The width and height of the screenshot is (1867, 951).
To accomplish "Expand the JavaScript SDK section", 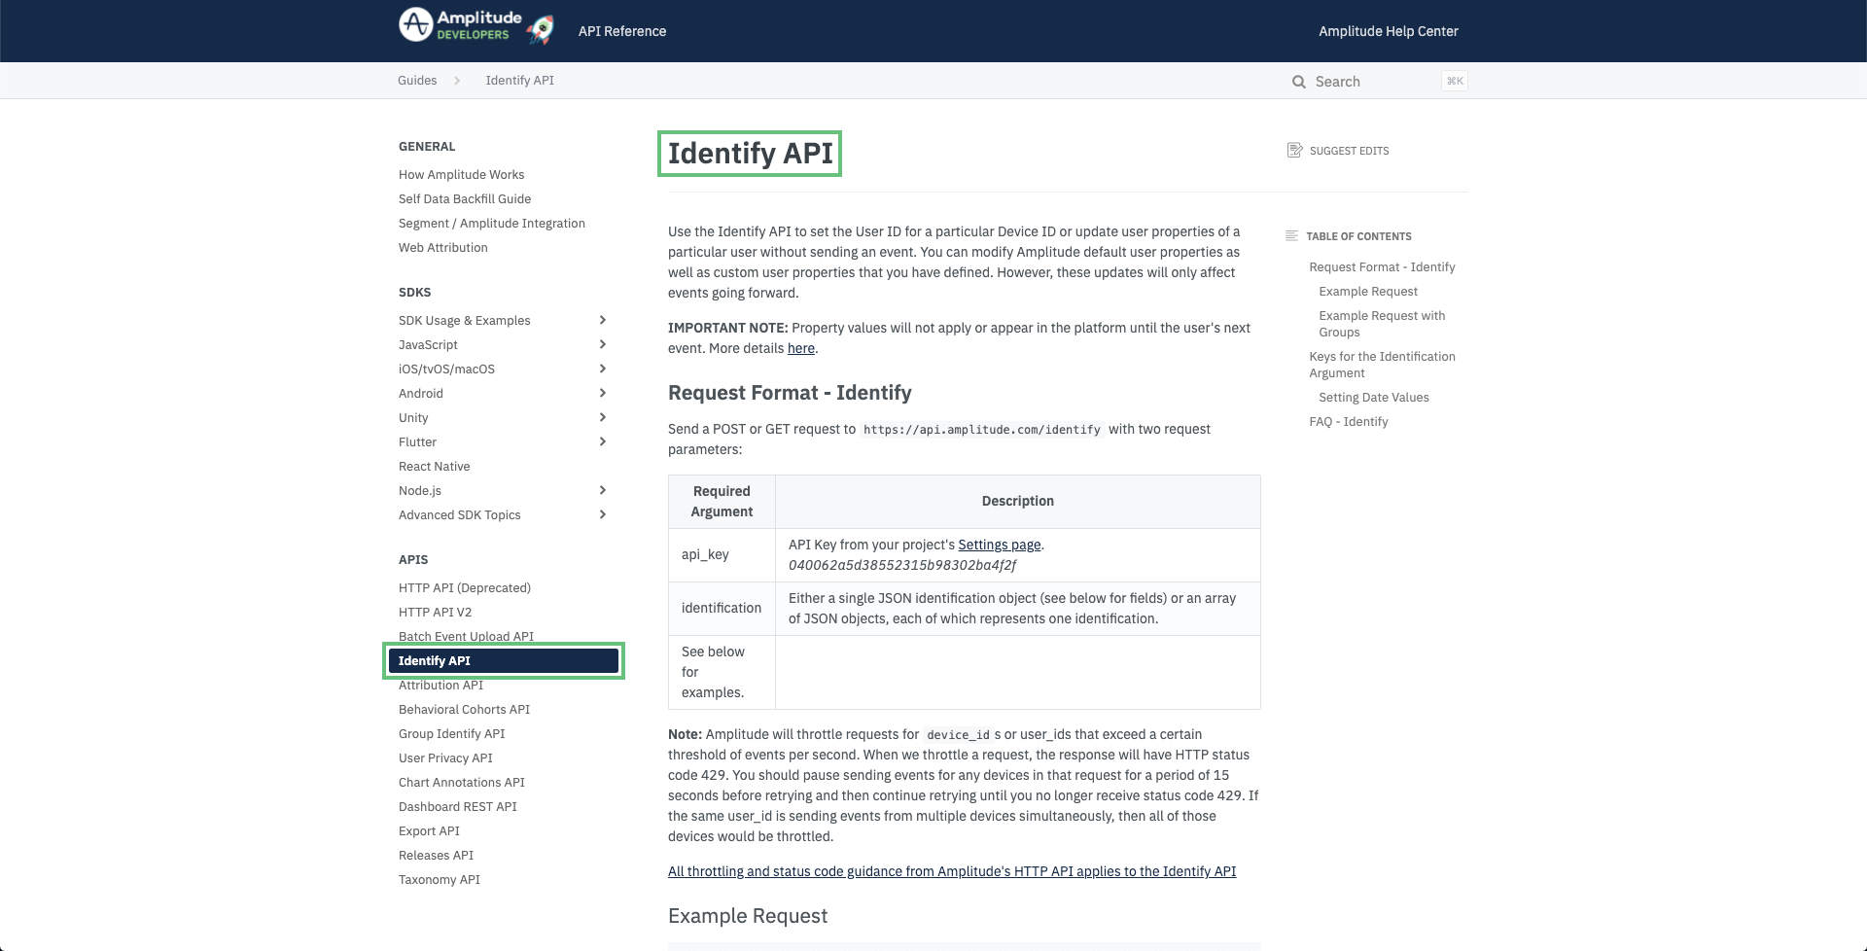I will 603,344.
